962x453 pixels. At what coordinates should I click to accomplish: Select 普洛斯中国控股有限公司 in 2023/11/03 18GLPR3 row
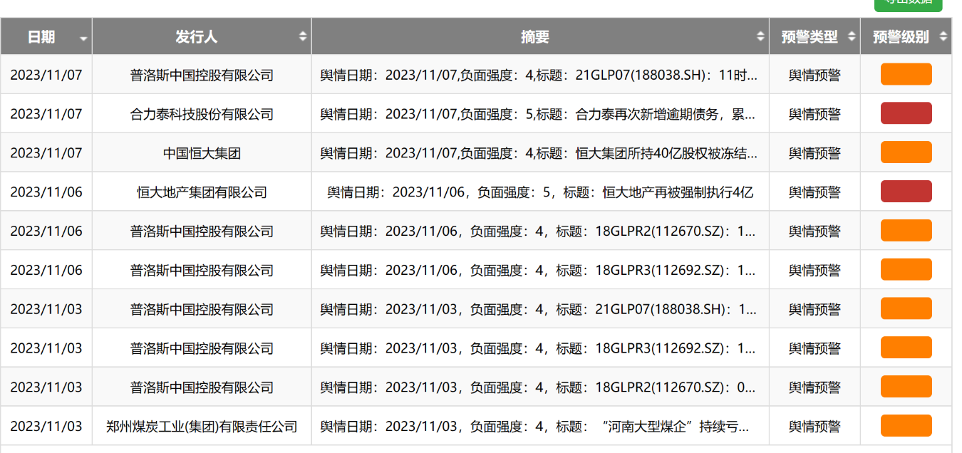pos(202,348)
